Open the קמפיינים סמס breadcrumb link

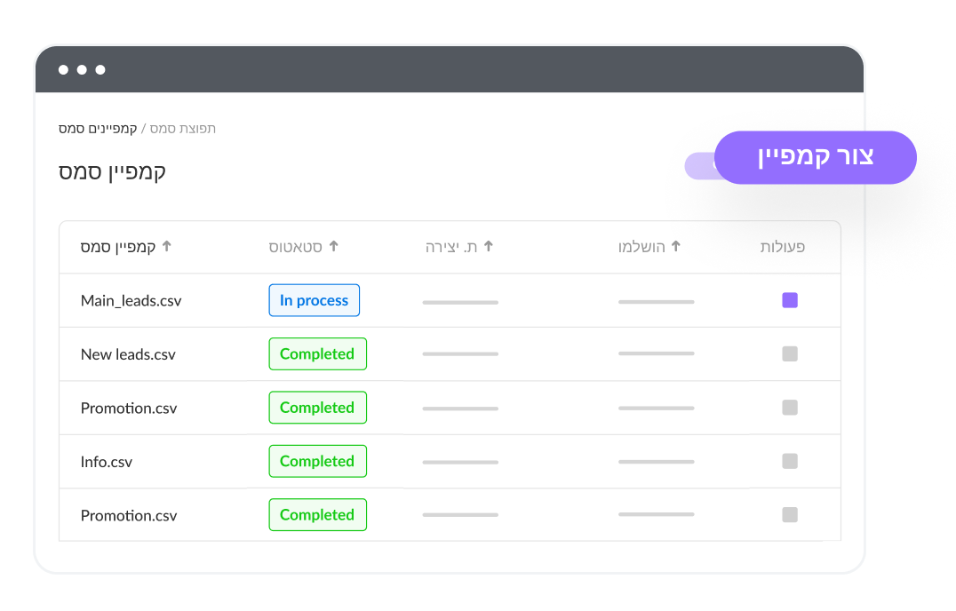click(x=98, y=129)
